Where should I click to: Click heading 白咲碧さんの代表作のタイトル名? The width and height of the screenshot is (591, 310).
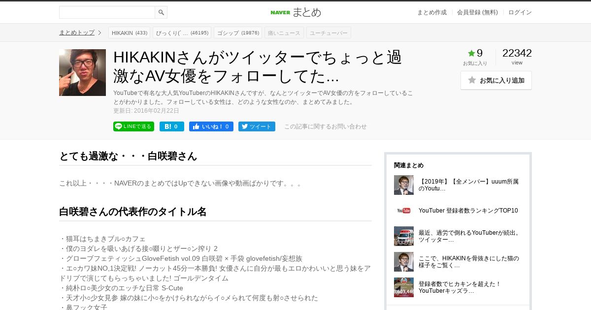[133, 212]
